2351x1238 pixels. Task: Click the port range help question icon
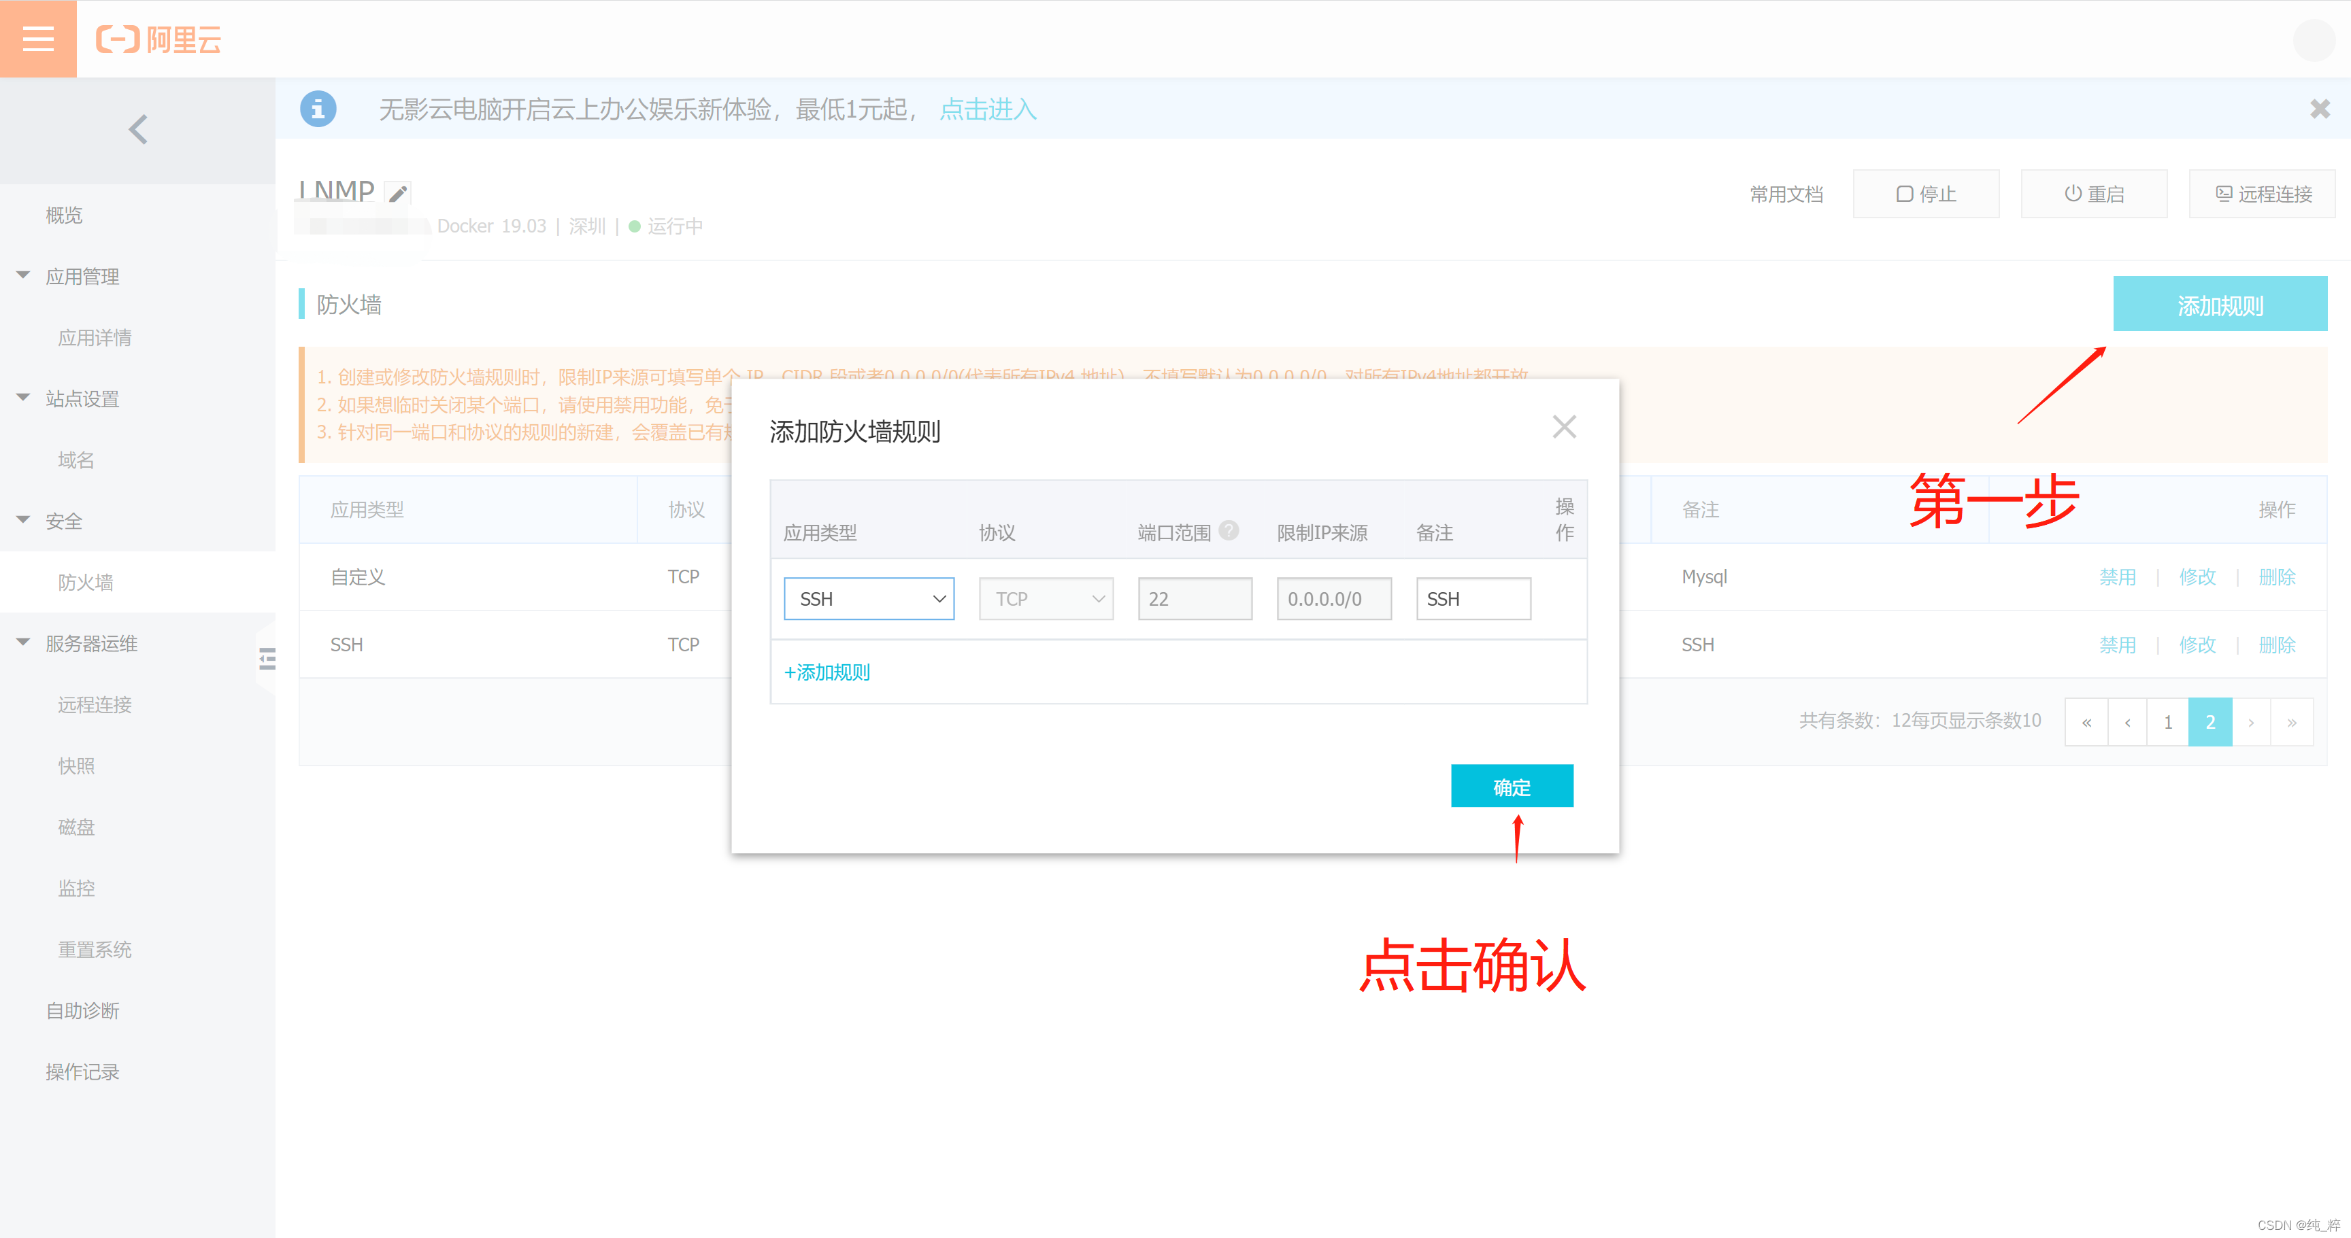point(1229,530)
